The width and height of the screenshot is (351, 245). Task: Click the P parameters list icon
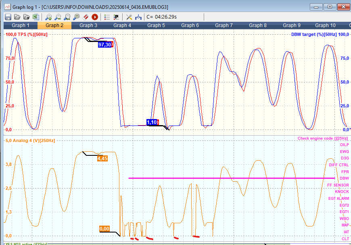[117, 17]
